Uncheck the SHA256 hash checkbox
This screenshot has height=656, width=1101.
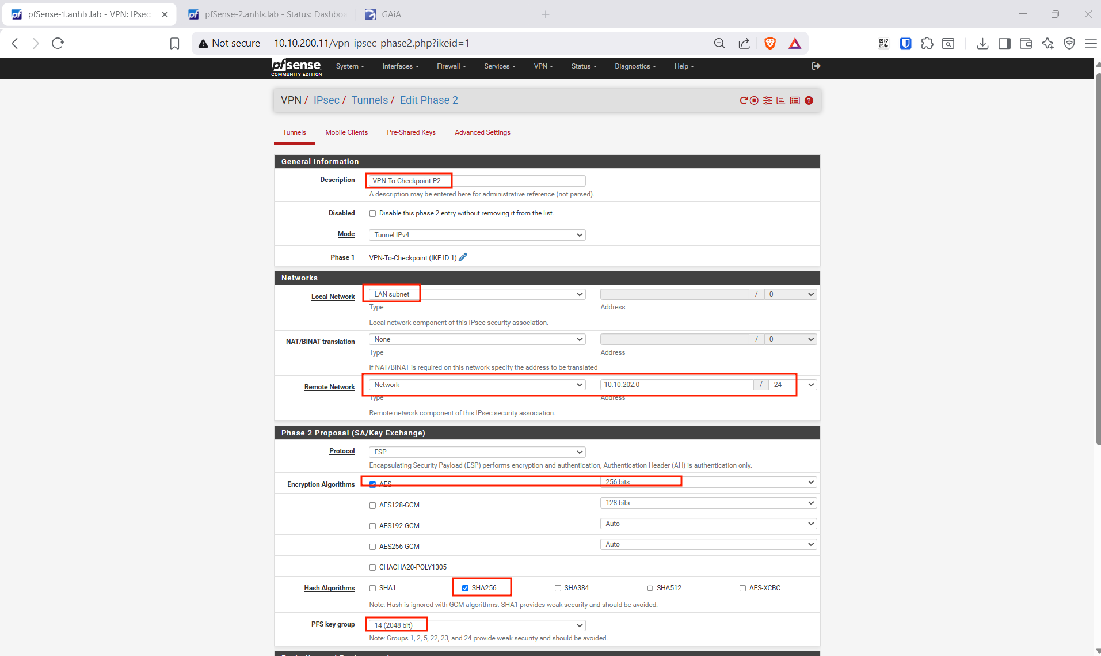465,588
